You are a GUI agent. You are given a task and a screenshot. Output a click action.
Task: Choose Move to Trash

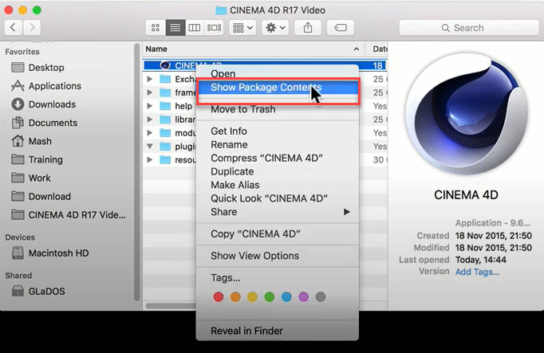(x=278, y=109)
